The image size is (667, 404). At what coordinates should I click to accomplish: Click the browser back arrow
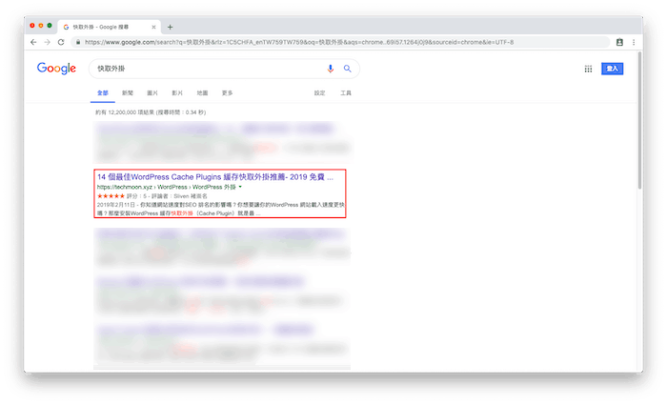[x=33, y=42]
